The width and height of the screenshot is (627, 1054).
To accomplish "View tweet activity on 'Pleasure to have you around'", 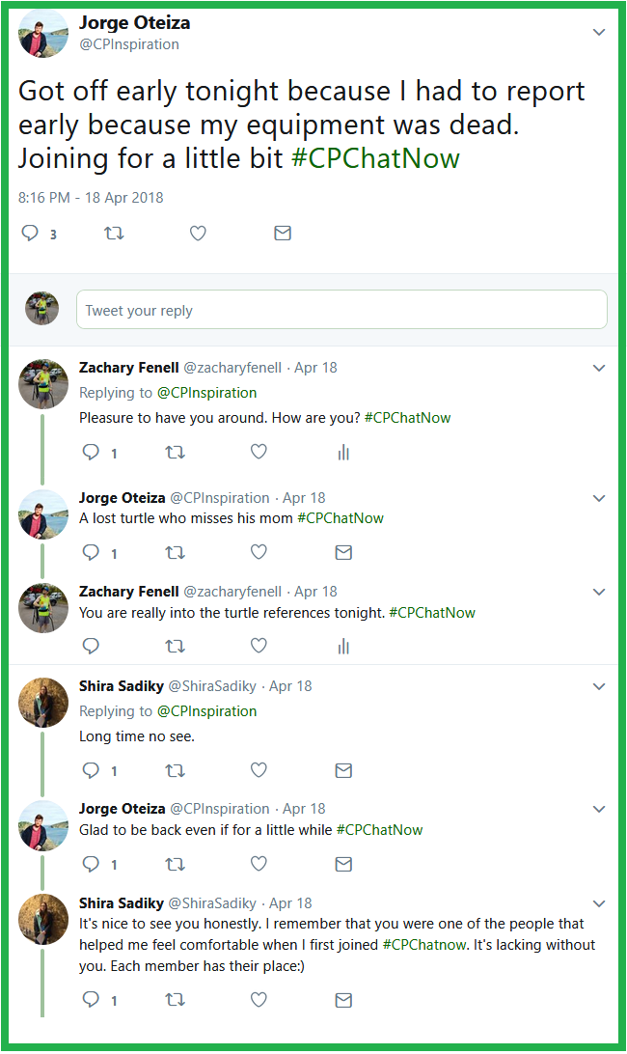I will point(342,453).
